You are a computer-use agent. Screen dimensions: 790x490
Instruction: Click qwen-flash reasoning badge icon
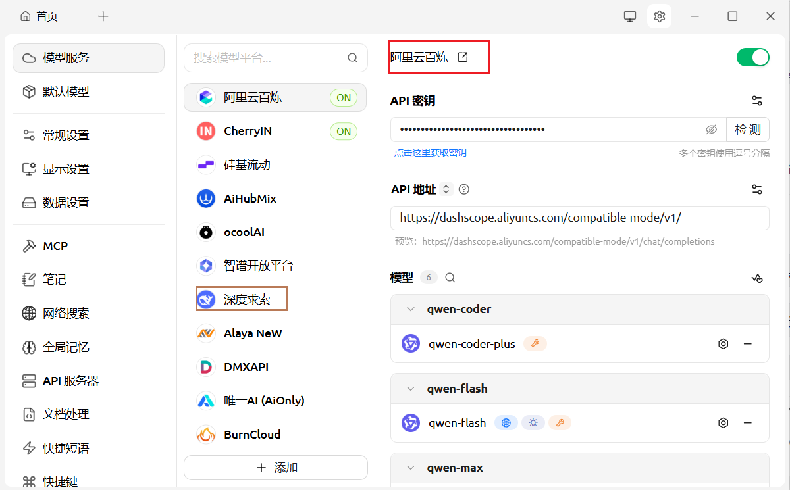point(533,423)
